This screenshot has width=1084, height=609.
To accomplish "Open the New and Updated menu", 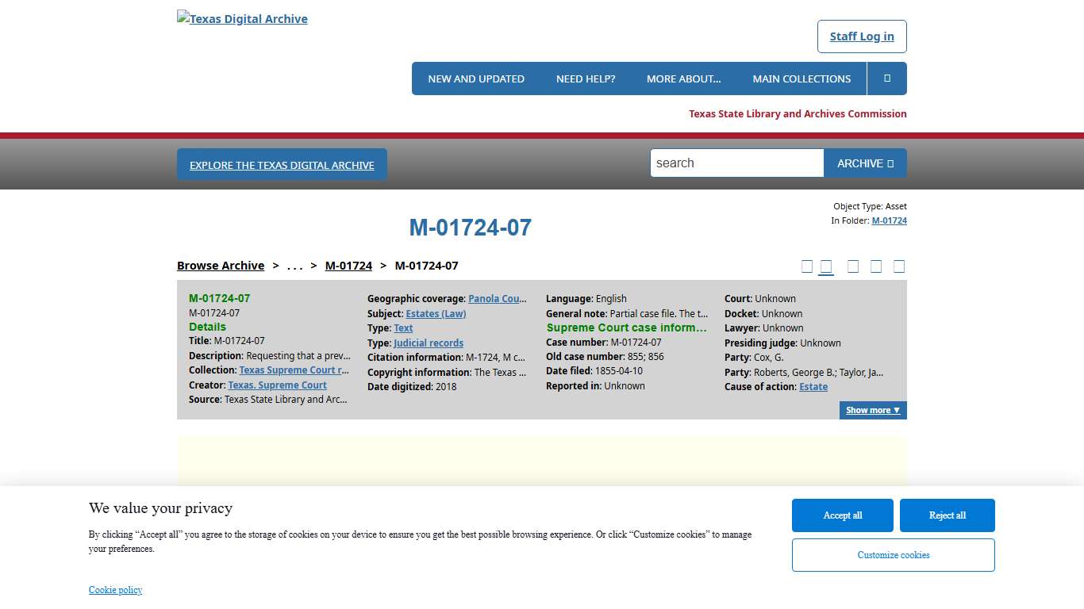I will click(x=475, y=79).
